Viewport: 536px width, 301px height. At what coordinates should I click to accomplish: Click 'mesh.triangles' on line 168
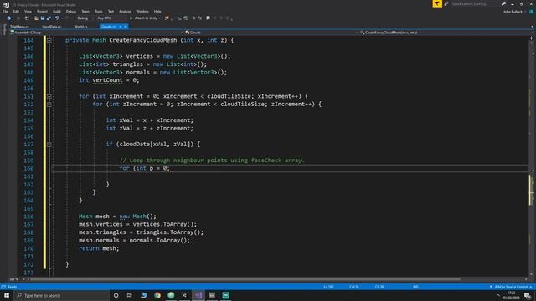point(102,232)
